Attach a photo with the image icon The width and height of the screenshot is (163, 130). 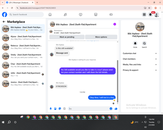[x=55, y=109]
